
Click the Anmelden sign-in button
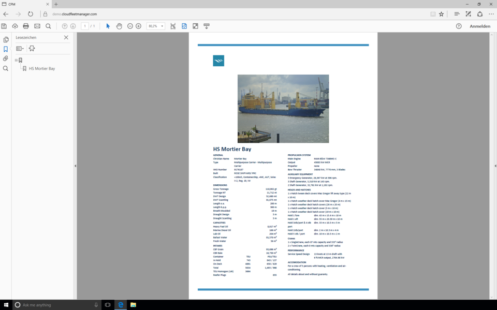click(479, 26)
